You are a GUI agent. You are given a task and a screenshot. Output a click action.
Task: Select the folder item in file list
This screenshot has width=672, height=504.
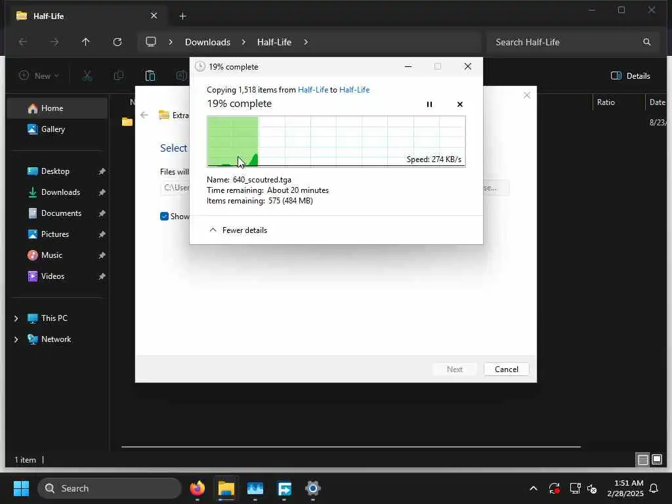point(127,121)
